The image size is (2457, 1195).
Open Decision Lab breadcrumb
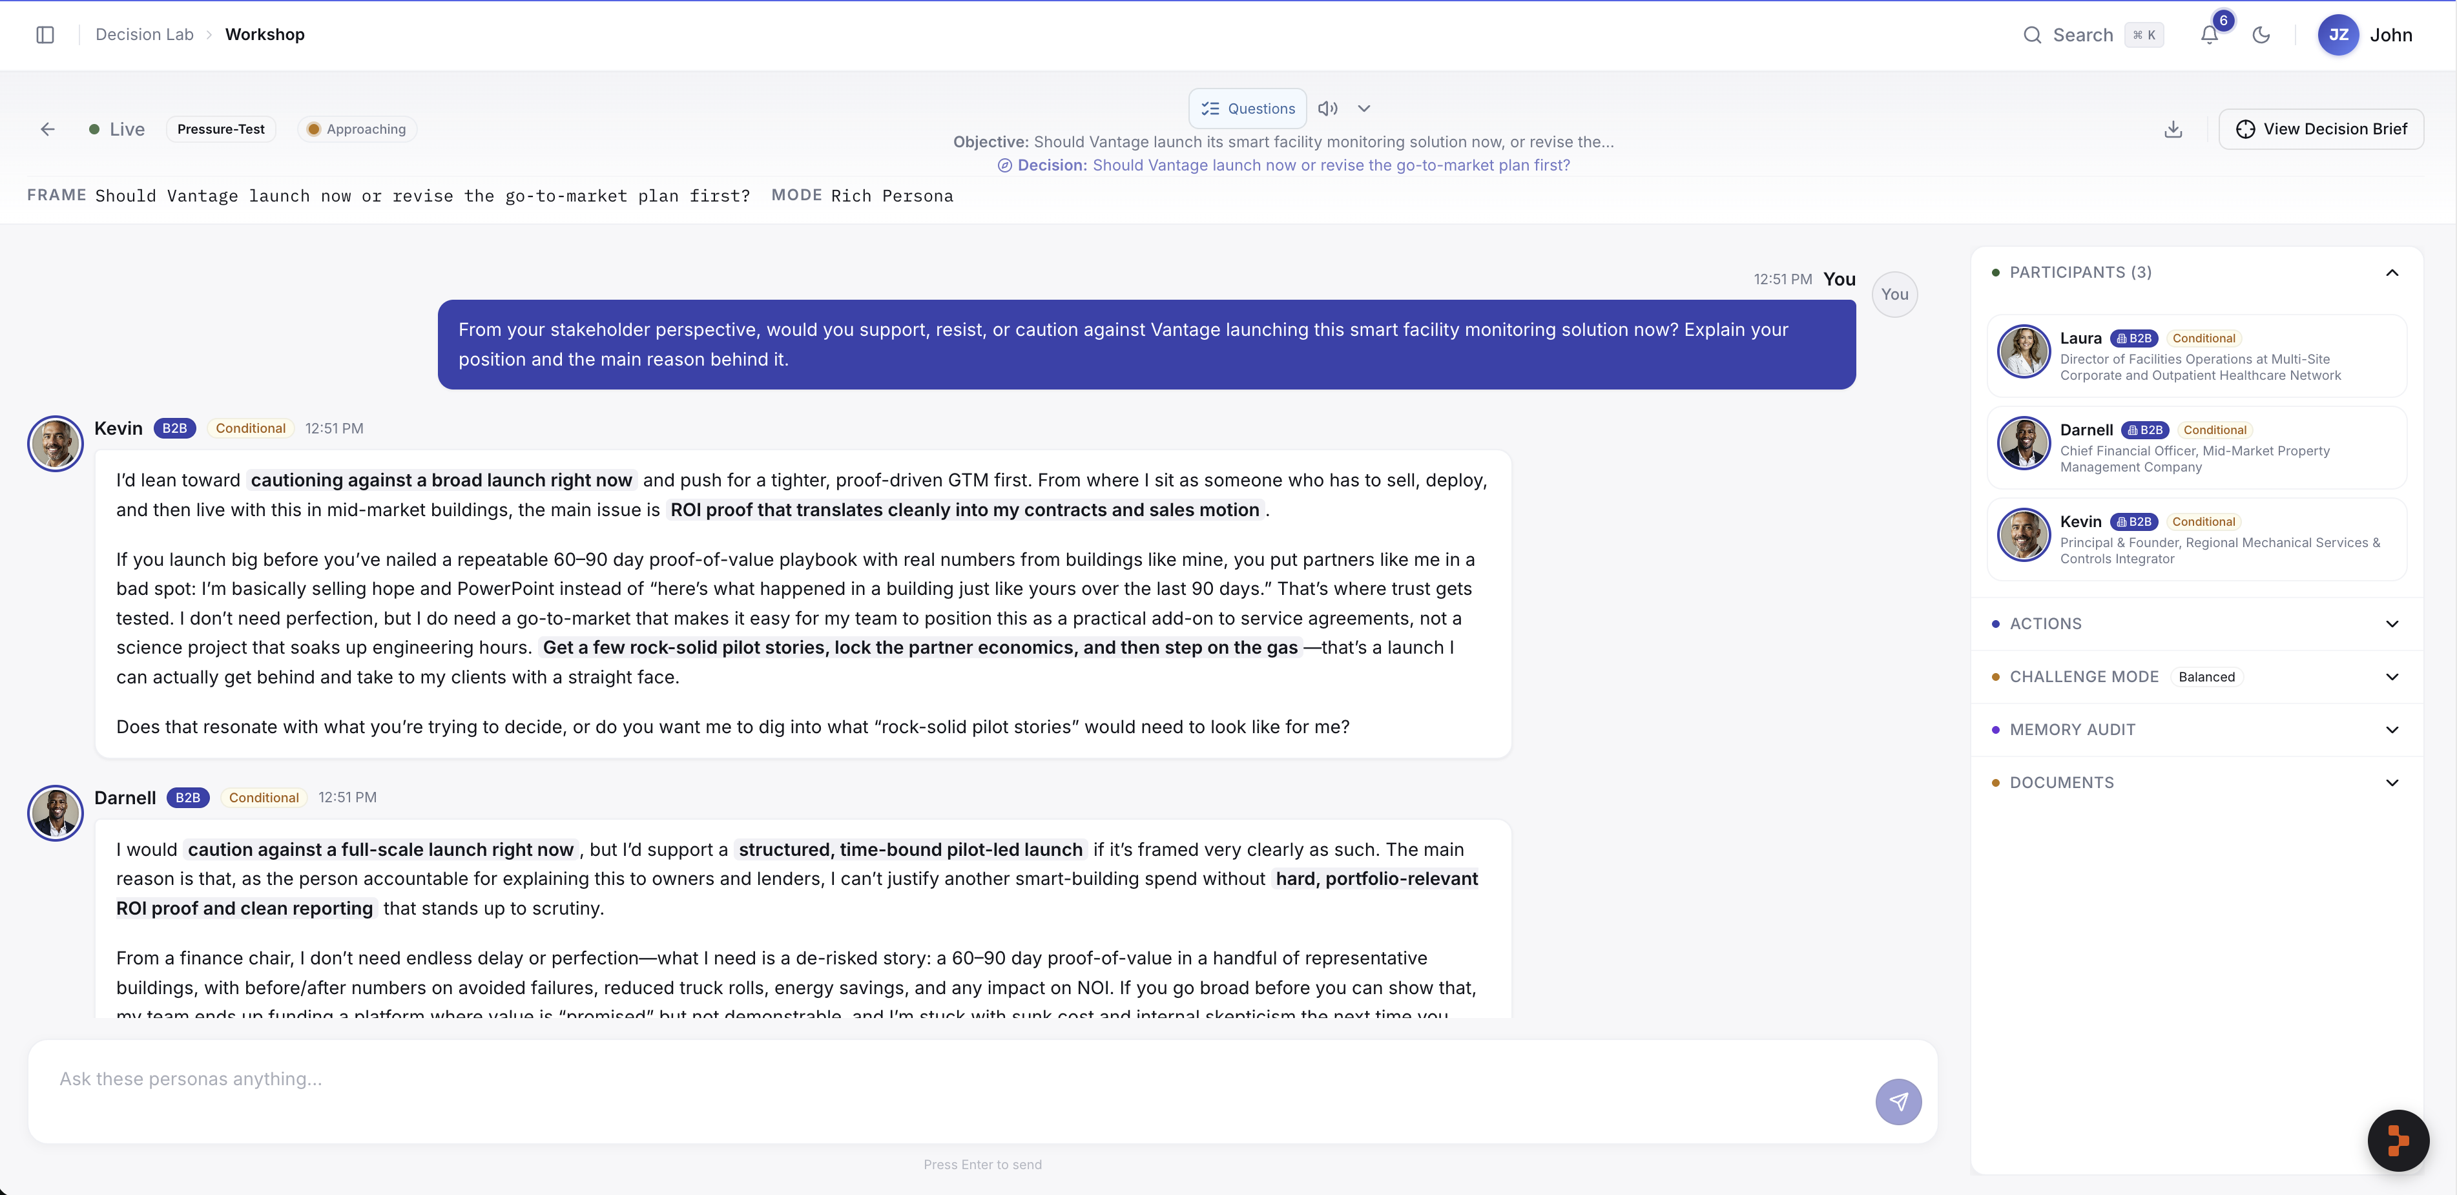tap(144, 34)
